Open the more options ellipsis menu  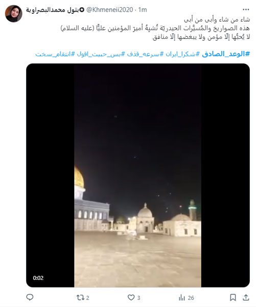246,9
